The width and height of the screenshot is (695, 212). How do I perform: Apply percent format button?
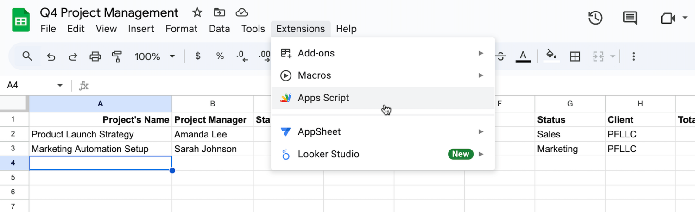220,56
